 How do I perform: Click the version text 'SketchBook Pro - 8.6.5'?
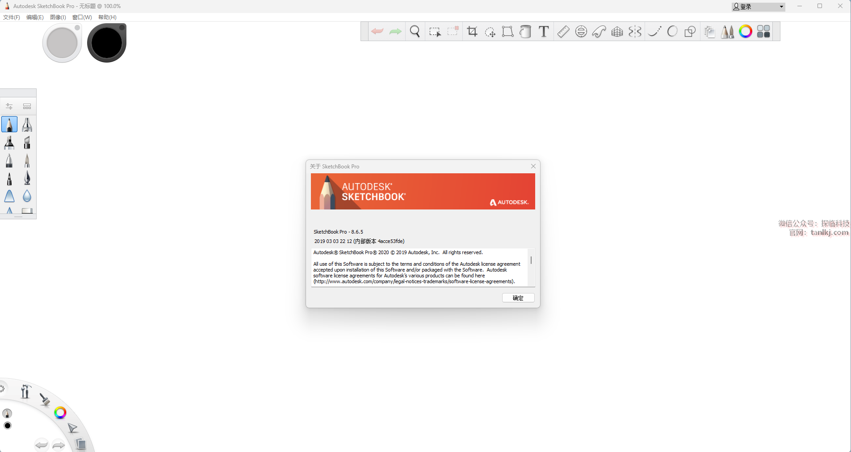[338, 232]
